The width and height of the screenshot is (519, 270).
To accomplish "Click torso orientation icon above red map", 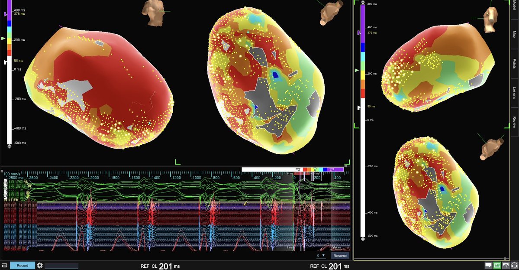I will tap(153, 13).
